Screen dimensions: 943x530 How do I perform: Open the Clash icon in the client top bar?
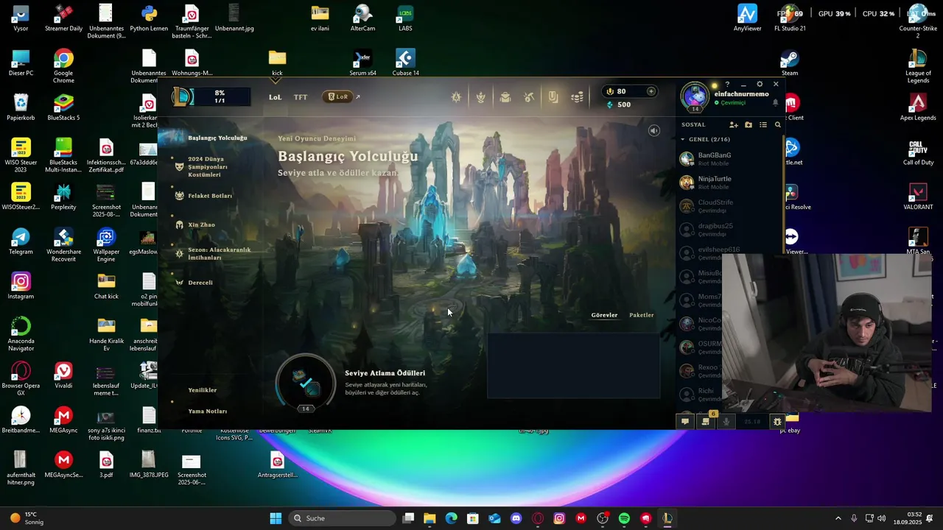(457, 97)
